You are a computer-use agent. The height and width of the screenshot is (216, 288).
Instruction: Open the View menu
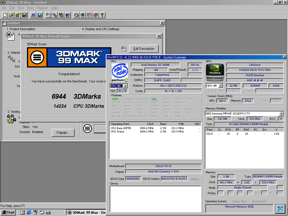pyautogui.click(x=30, y=8)
